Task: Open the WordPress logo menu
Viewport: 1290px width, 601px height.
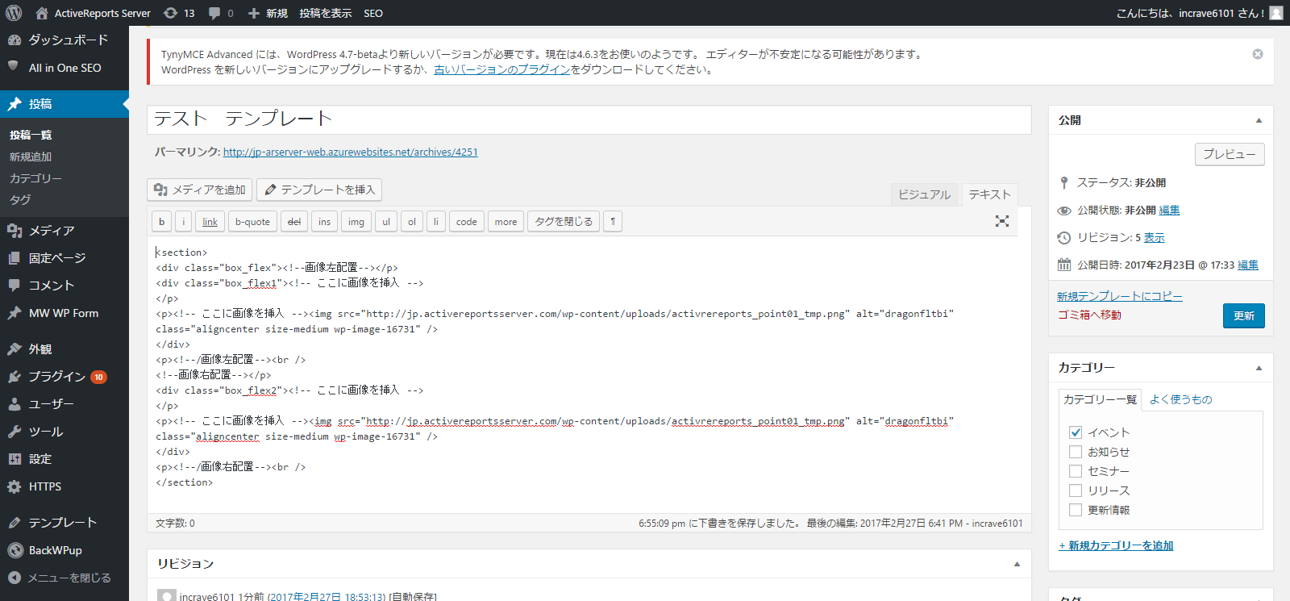Action: [14, 13]
